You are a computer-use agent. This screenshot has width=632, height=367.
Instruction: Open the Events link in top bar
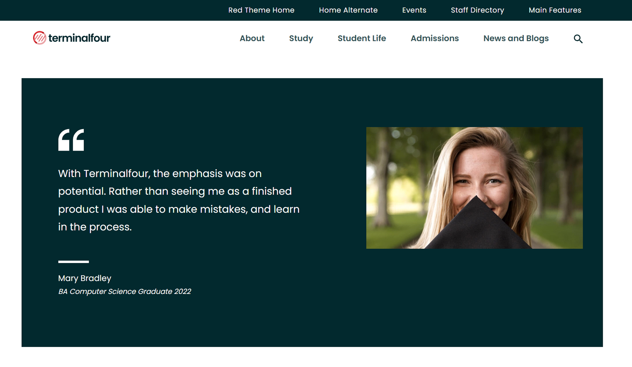click(414, 10)
